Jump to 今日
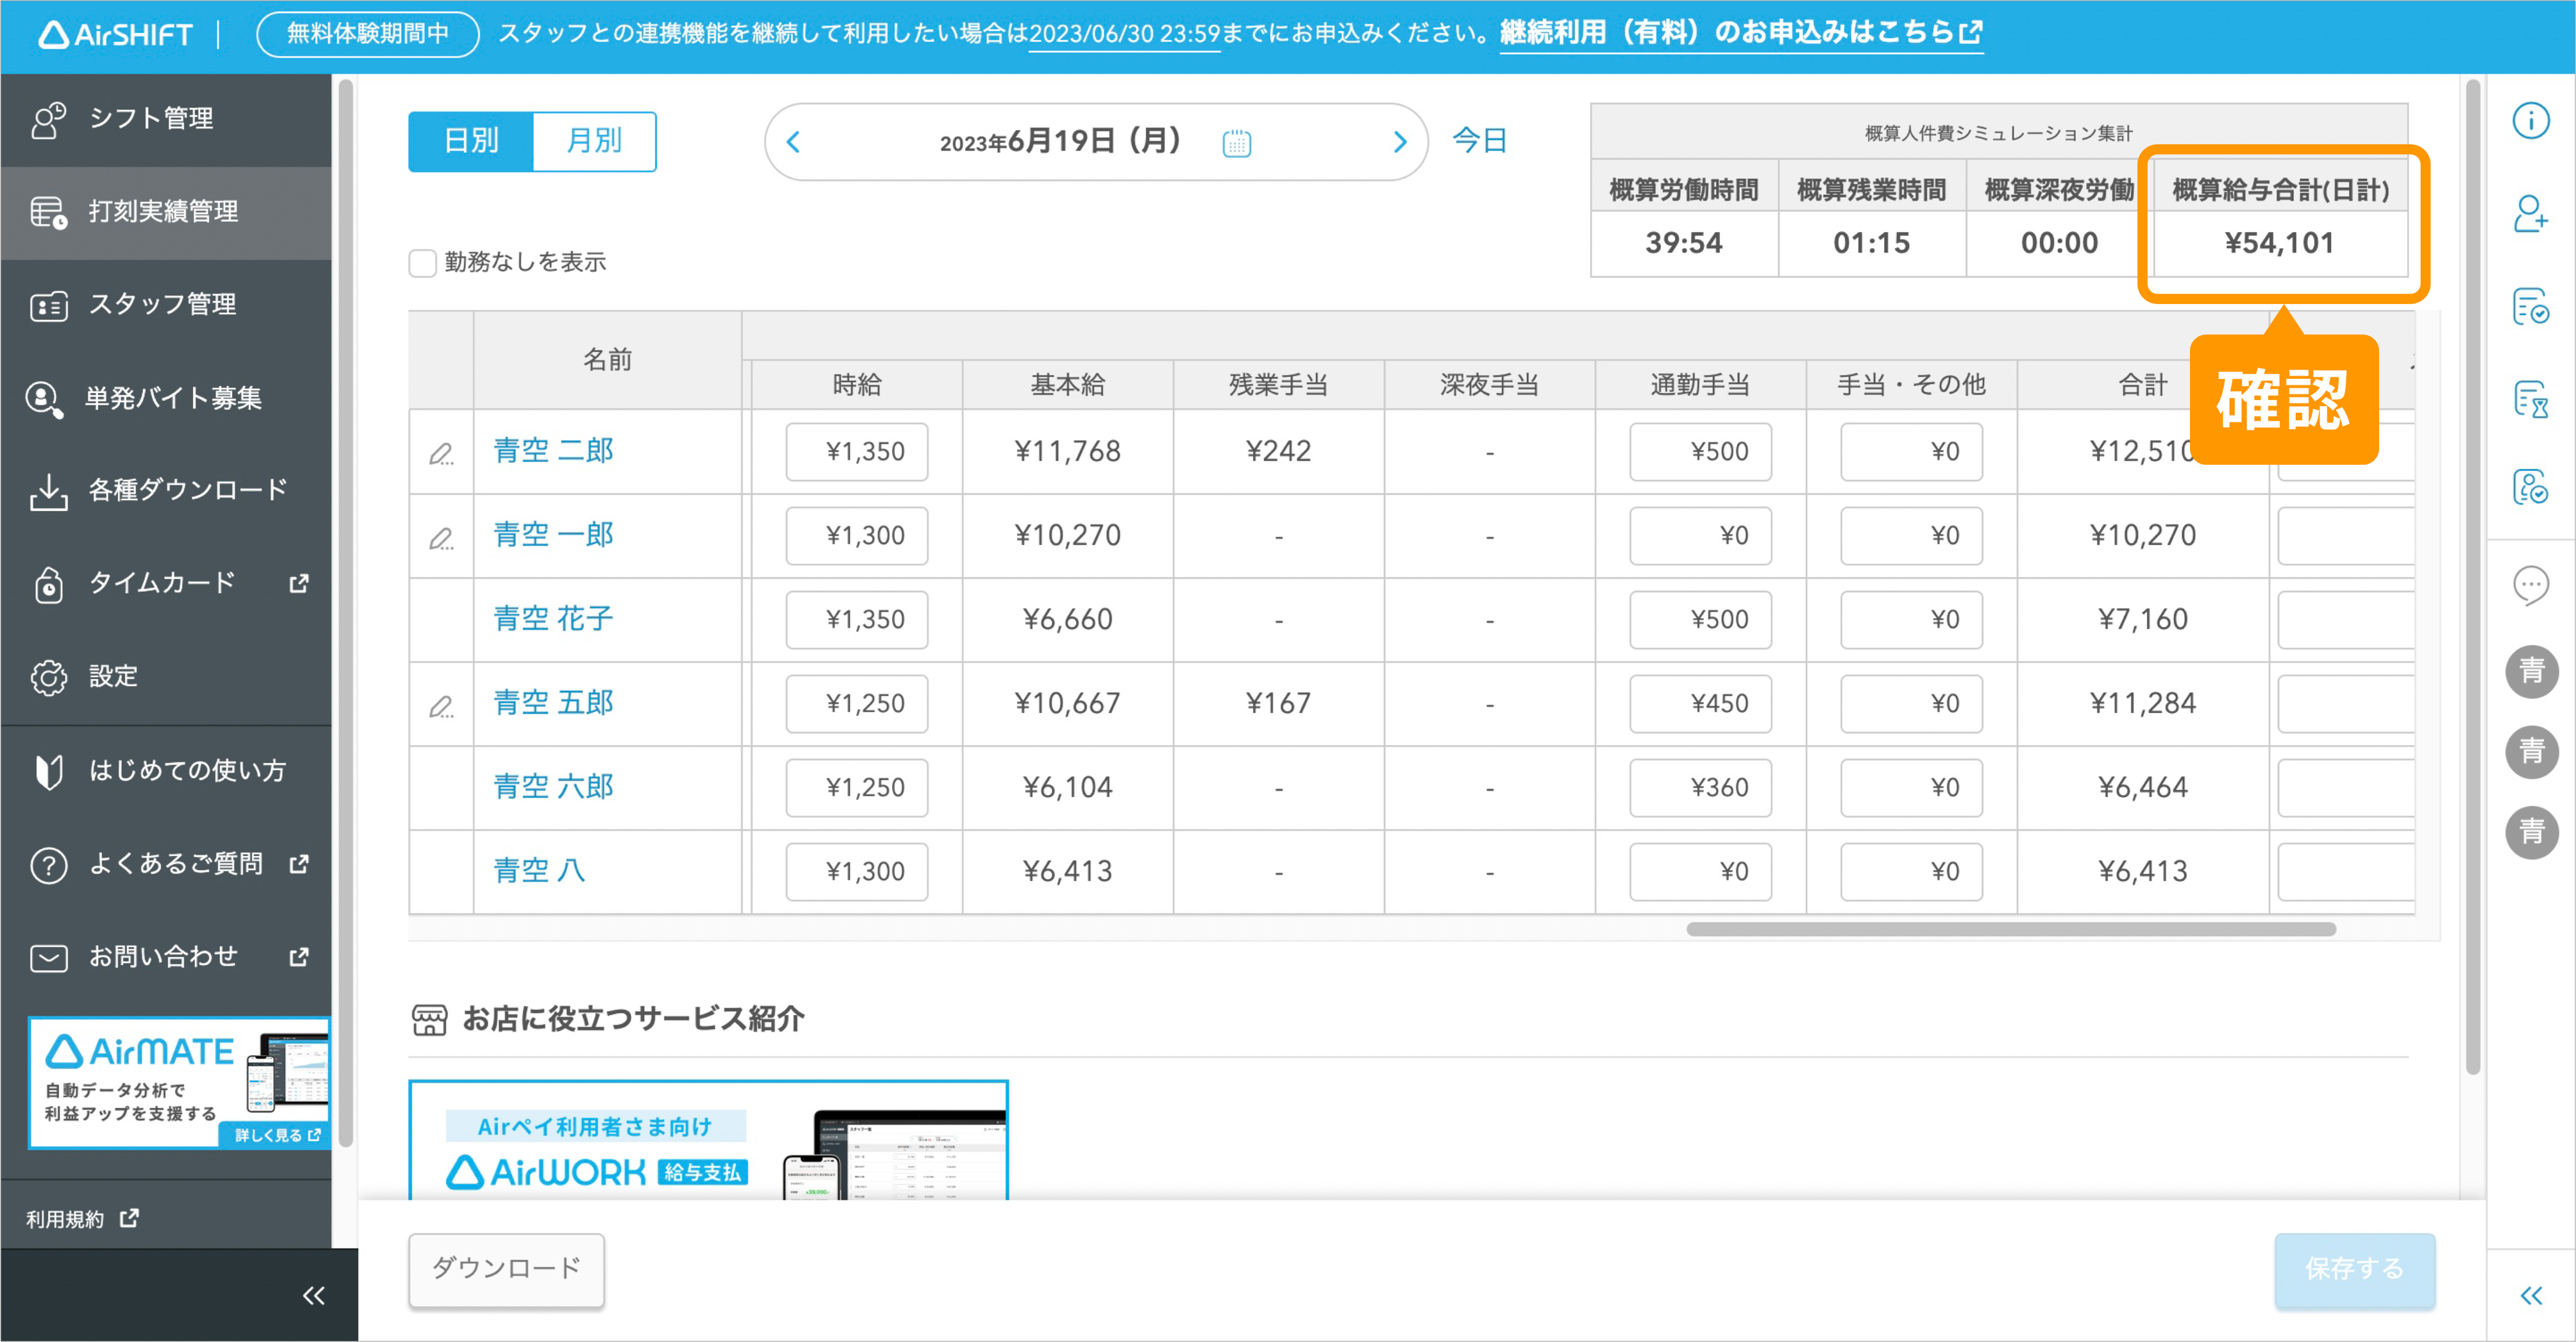Image resolution: width=2576 pixels, height=1342 pixels. (1479, 141)
